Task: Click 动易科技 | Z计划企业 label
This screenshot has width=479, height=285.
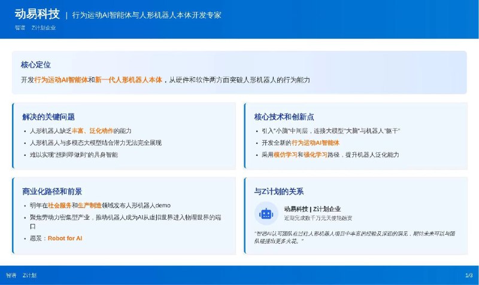Action: click(312, 209)
